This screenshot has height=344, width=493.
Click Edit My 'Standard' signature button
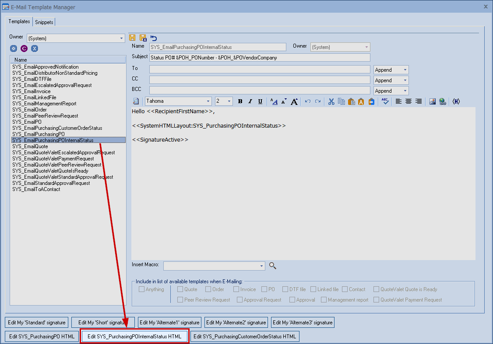37,323
